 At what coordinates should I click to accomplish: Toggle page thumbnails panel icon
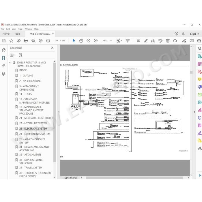3,50
